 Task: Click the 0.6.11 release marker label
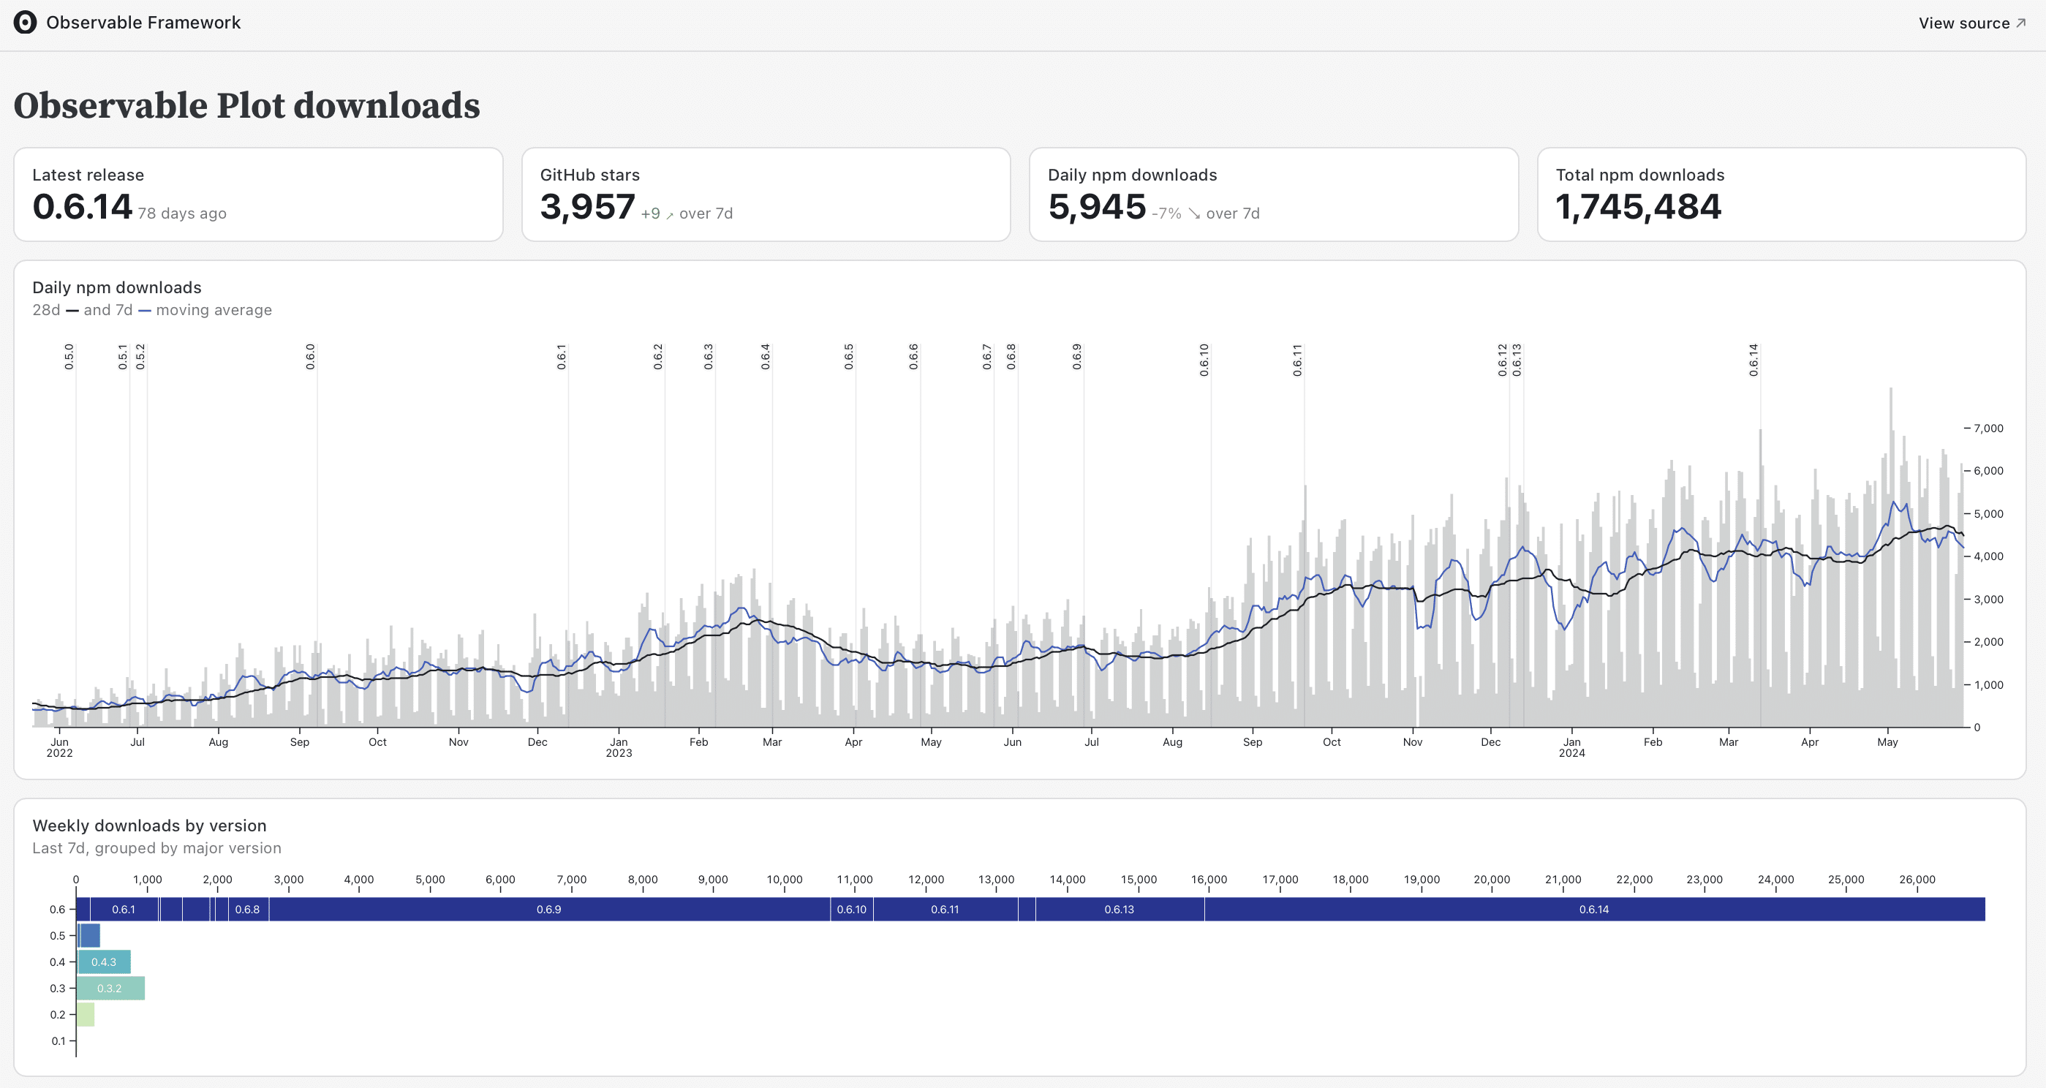point(1297,360)
